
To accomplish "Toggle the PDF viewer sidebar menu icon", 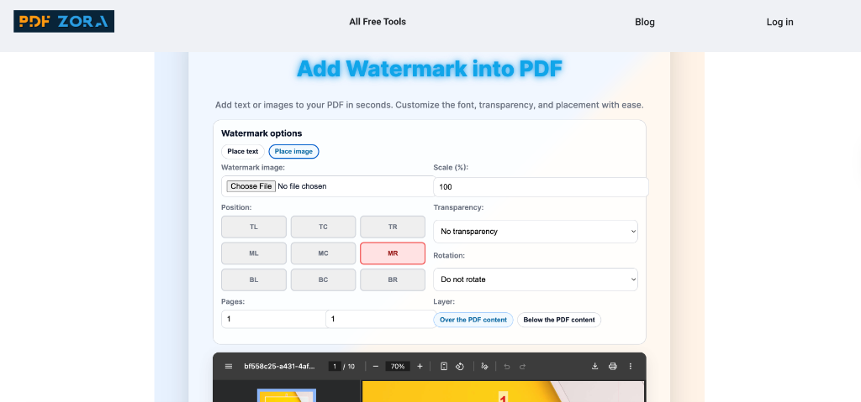I will (229, 367).
